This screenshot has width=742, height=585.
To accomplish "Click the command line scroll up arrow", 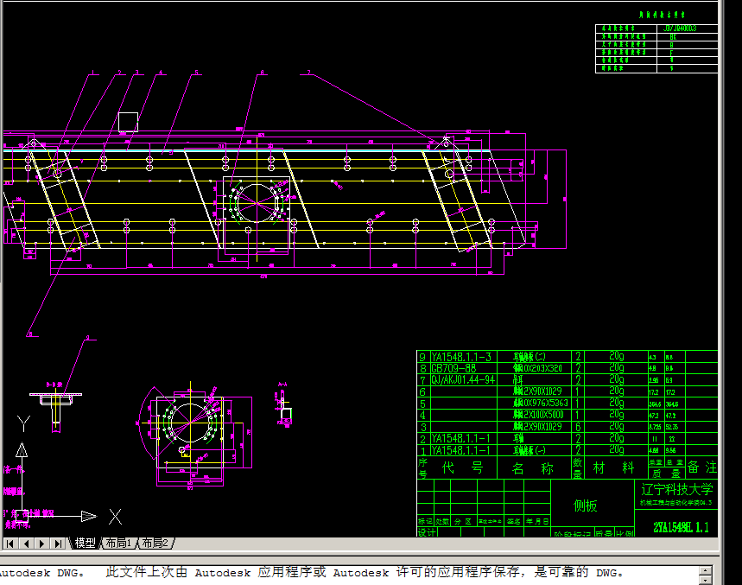I will (x=705, y=571).
